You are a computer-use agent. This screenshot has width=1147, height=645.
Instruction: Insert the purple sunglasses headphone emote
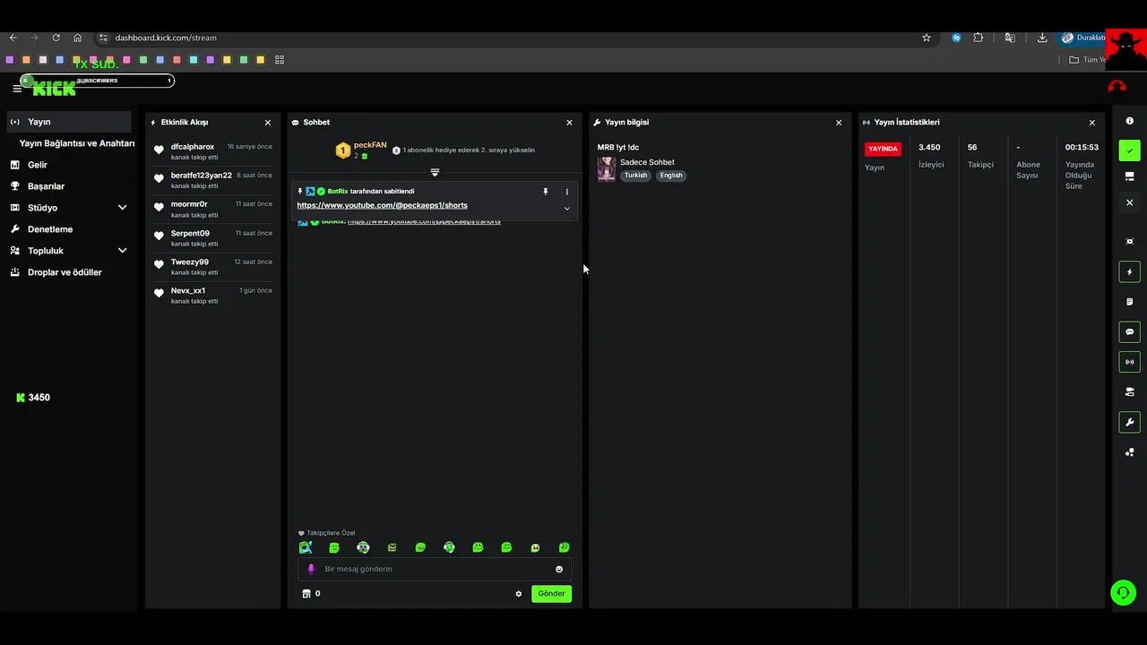coord(363,547)
